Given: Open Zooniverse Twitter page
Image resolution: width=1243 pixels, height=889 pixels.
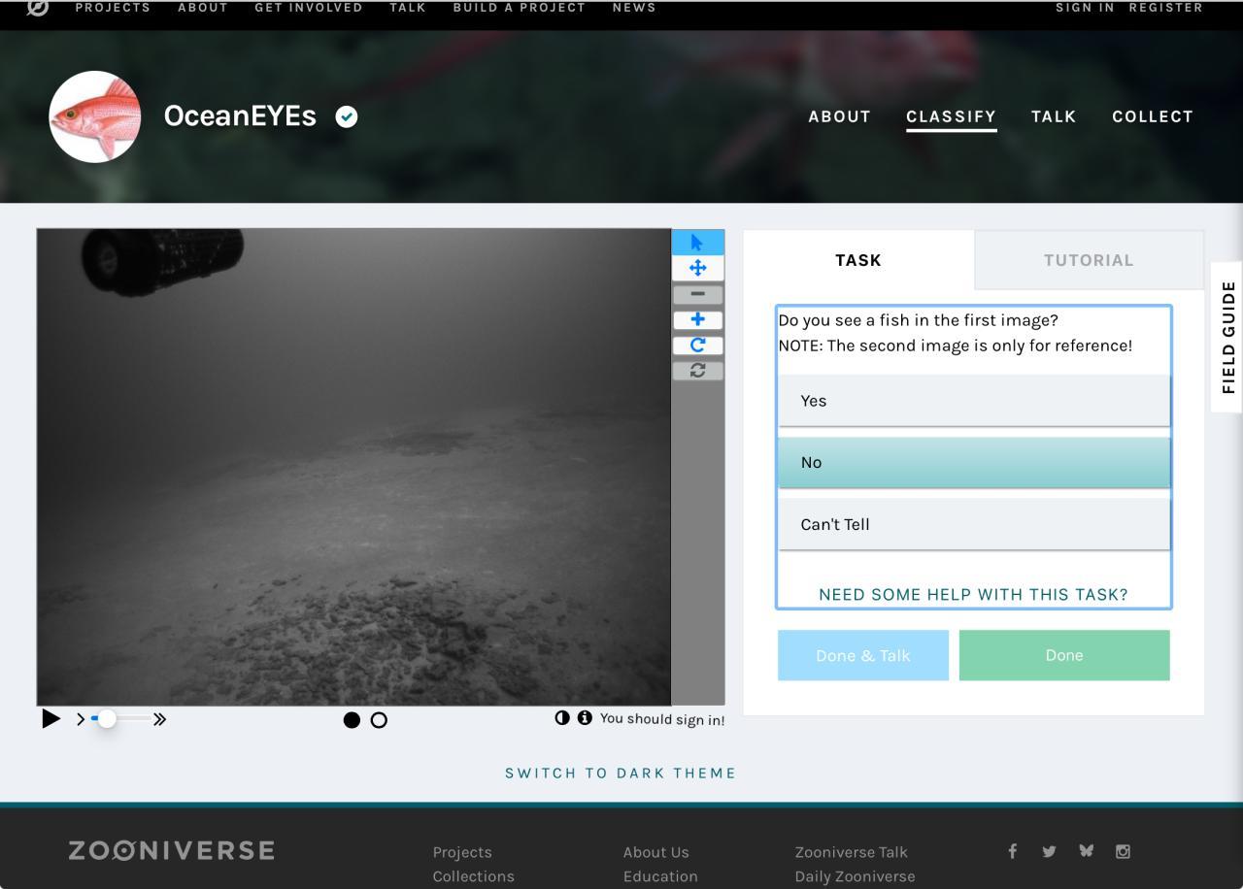Looking at the screenshot, I should [x=1049, y=851].
